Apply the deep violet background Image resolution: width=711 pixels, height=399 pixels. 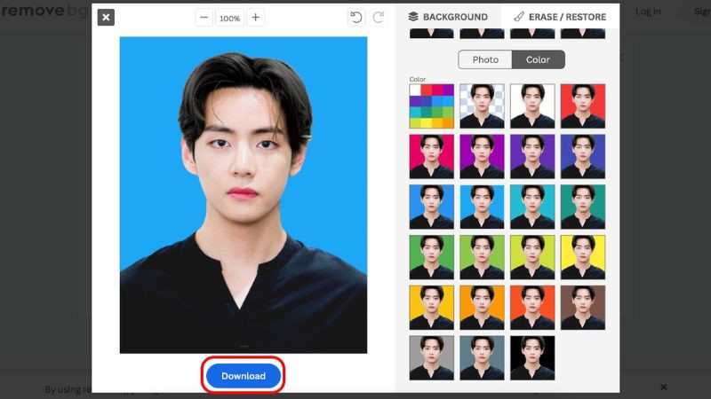(x=532, y=157)
